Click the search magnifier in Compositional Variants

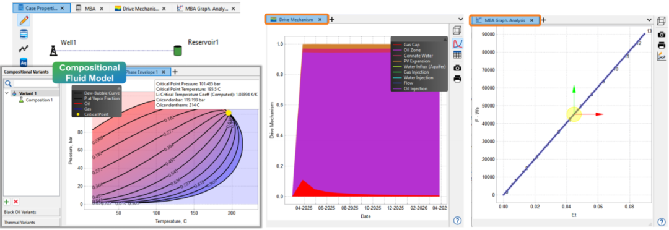[x=8, y=83]
